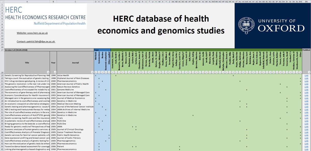Screen dimensions: 311x151
Task: Open PubMed Link for Linking pharmacogenetics-based diagnostics row
Action: coord(307,149)
